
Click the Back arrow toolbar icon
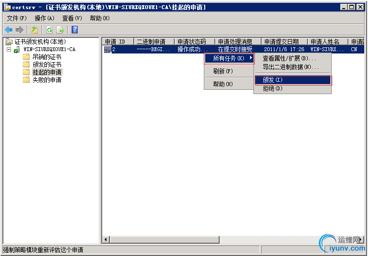click(x=9, y=30)
